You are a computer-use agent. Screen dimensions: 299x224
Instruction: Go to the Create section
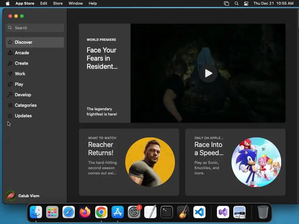pyautogui.click(x=35, y=63)
